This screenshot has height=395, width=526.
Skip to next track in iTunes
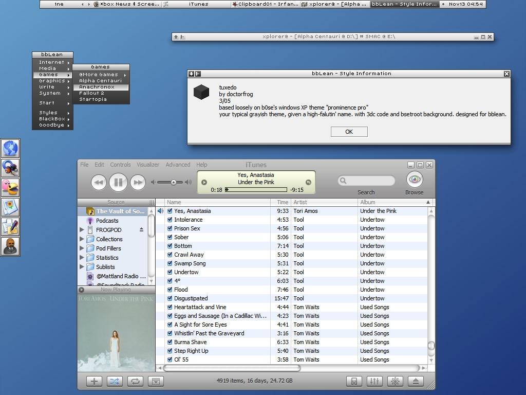tap(138, 183)
